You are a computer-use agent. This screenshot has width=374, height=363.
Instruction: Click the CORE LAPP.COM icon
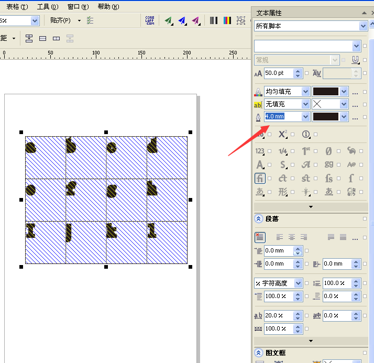pyautogui.click(x=150, y=20)
